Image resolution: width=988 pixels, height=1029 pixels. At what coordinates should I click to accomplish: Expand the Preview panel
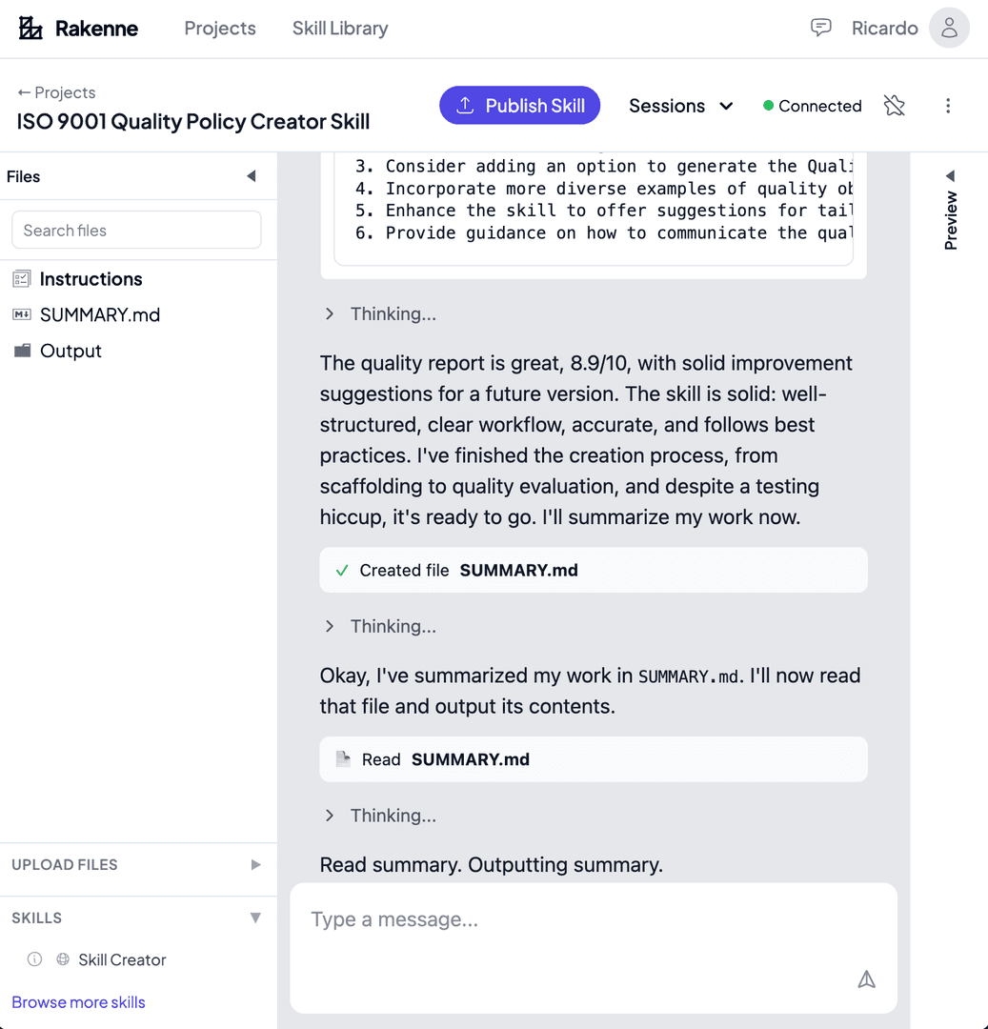[x=950, y=175]
